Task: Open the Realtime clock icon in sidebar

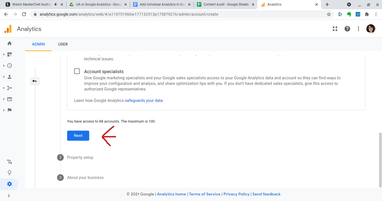Action: pos(10,66)
